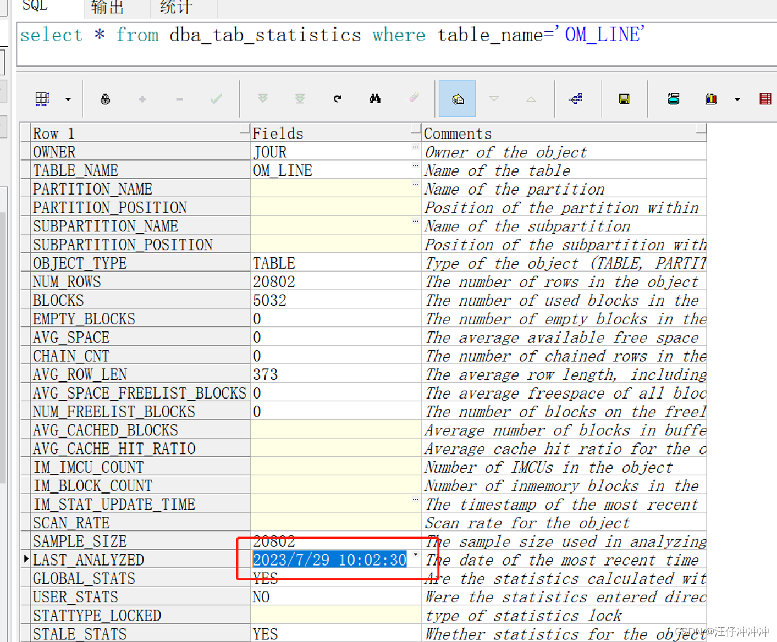Image resolution: width=777 pixels, height=642 pixels.
Task: Toggle edit mode with the padlock icon
Action: 104,99
